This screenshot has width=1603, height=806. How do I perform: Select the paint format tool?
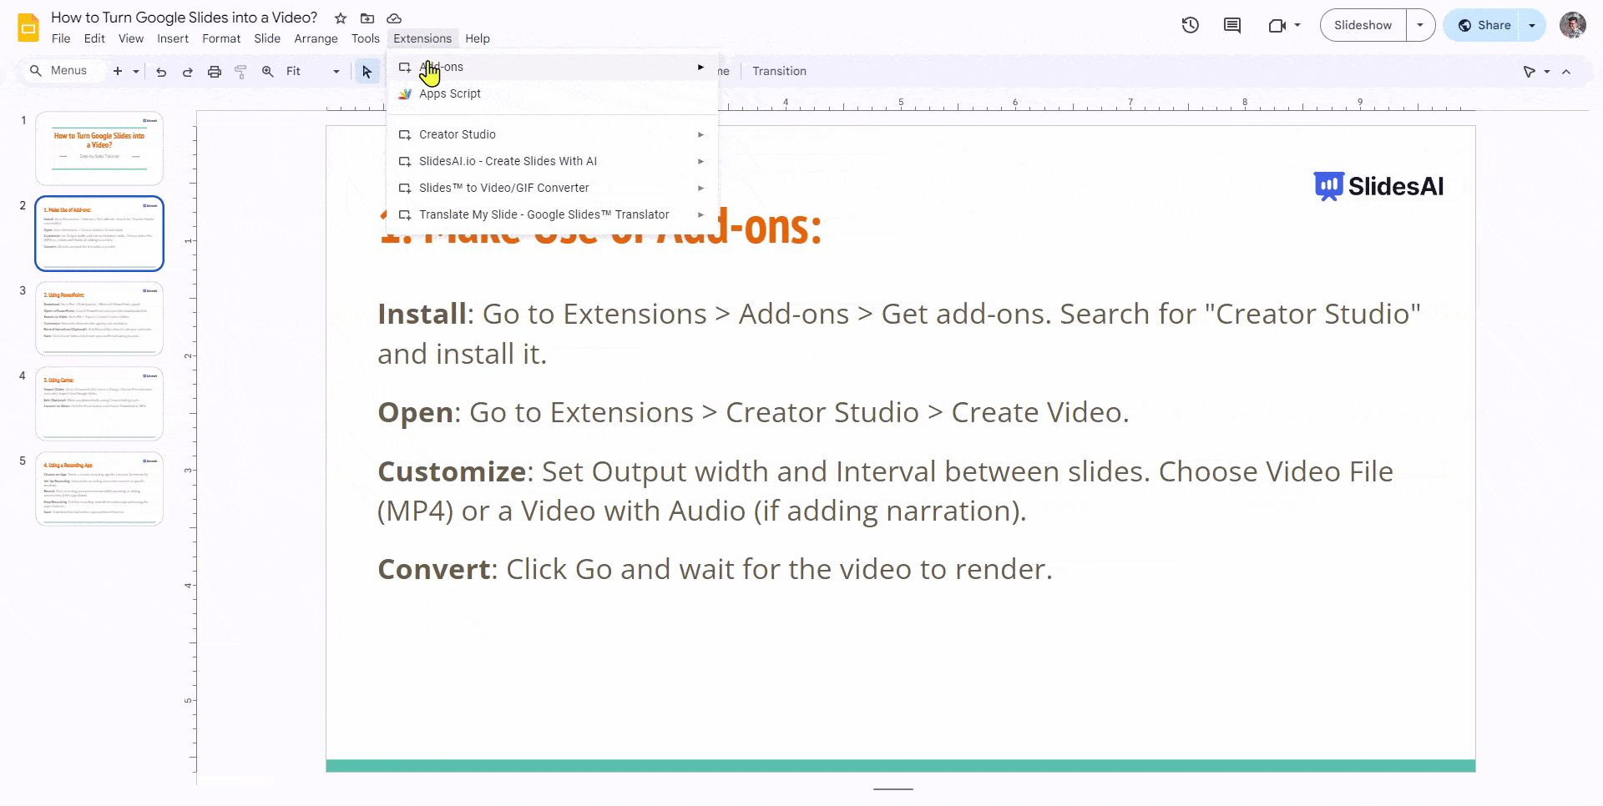pyautogui.click(x=241, y=71)
